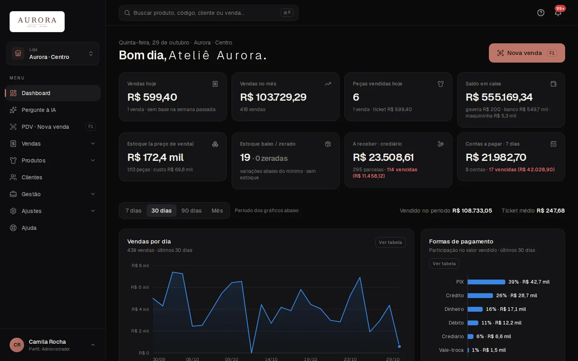
Task: Open Ajuda in the sidebar
Action: tap(53, 228)
